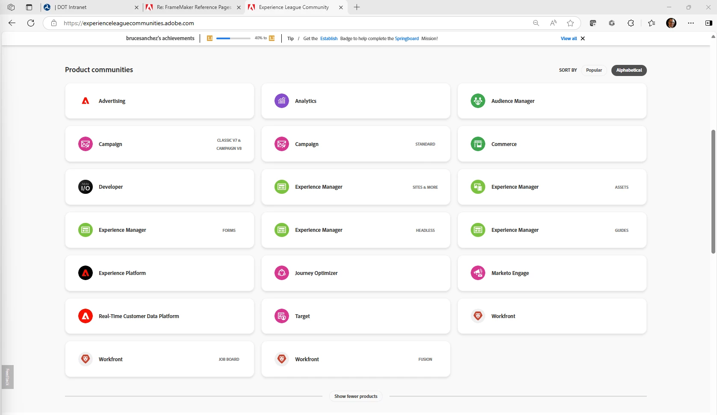Click the achievements progress bar
Image resolution: width=717 pixels, height=415 pixels.
233,38
